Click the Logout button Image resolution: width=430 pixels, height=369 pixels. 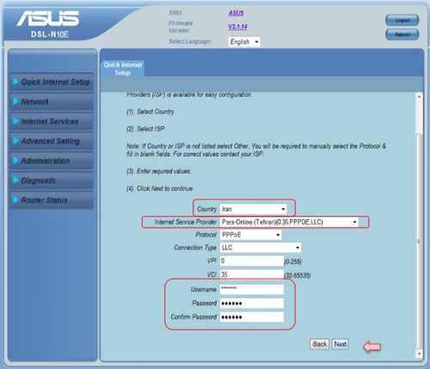click(x=402, y=21)
